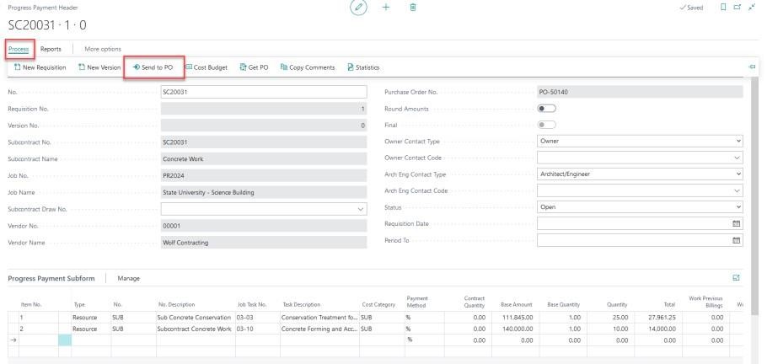Viewport: 767px width, 364px height.
Task: Click the trash can delete icon
Action: (412, 8)
